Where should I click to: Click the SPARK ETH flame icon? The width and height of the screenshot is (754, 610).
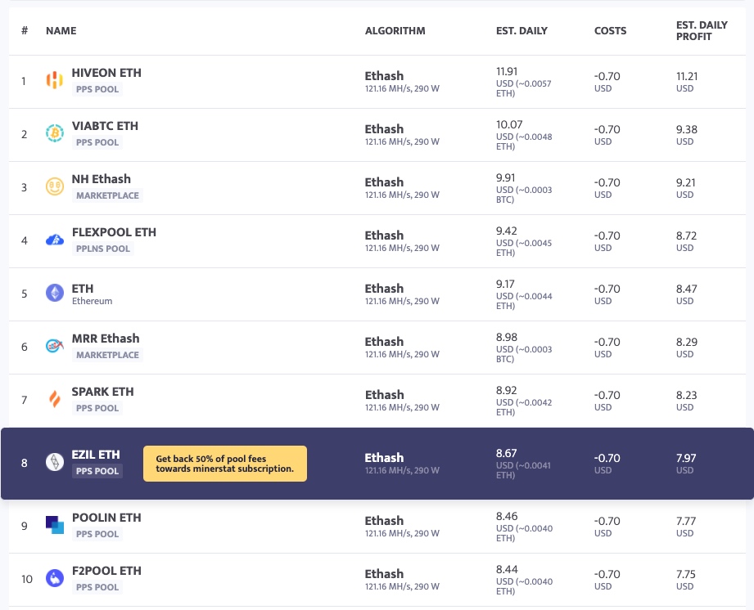(54, 399)
